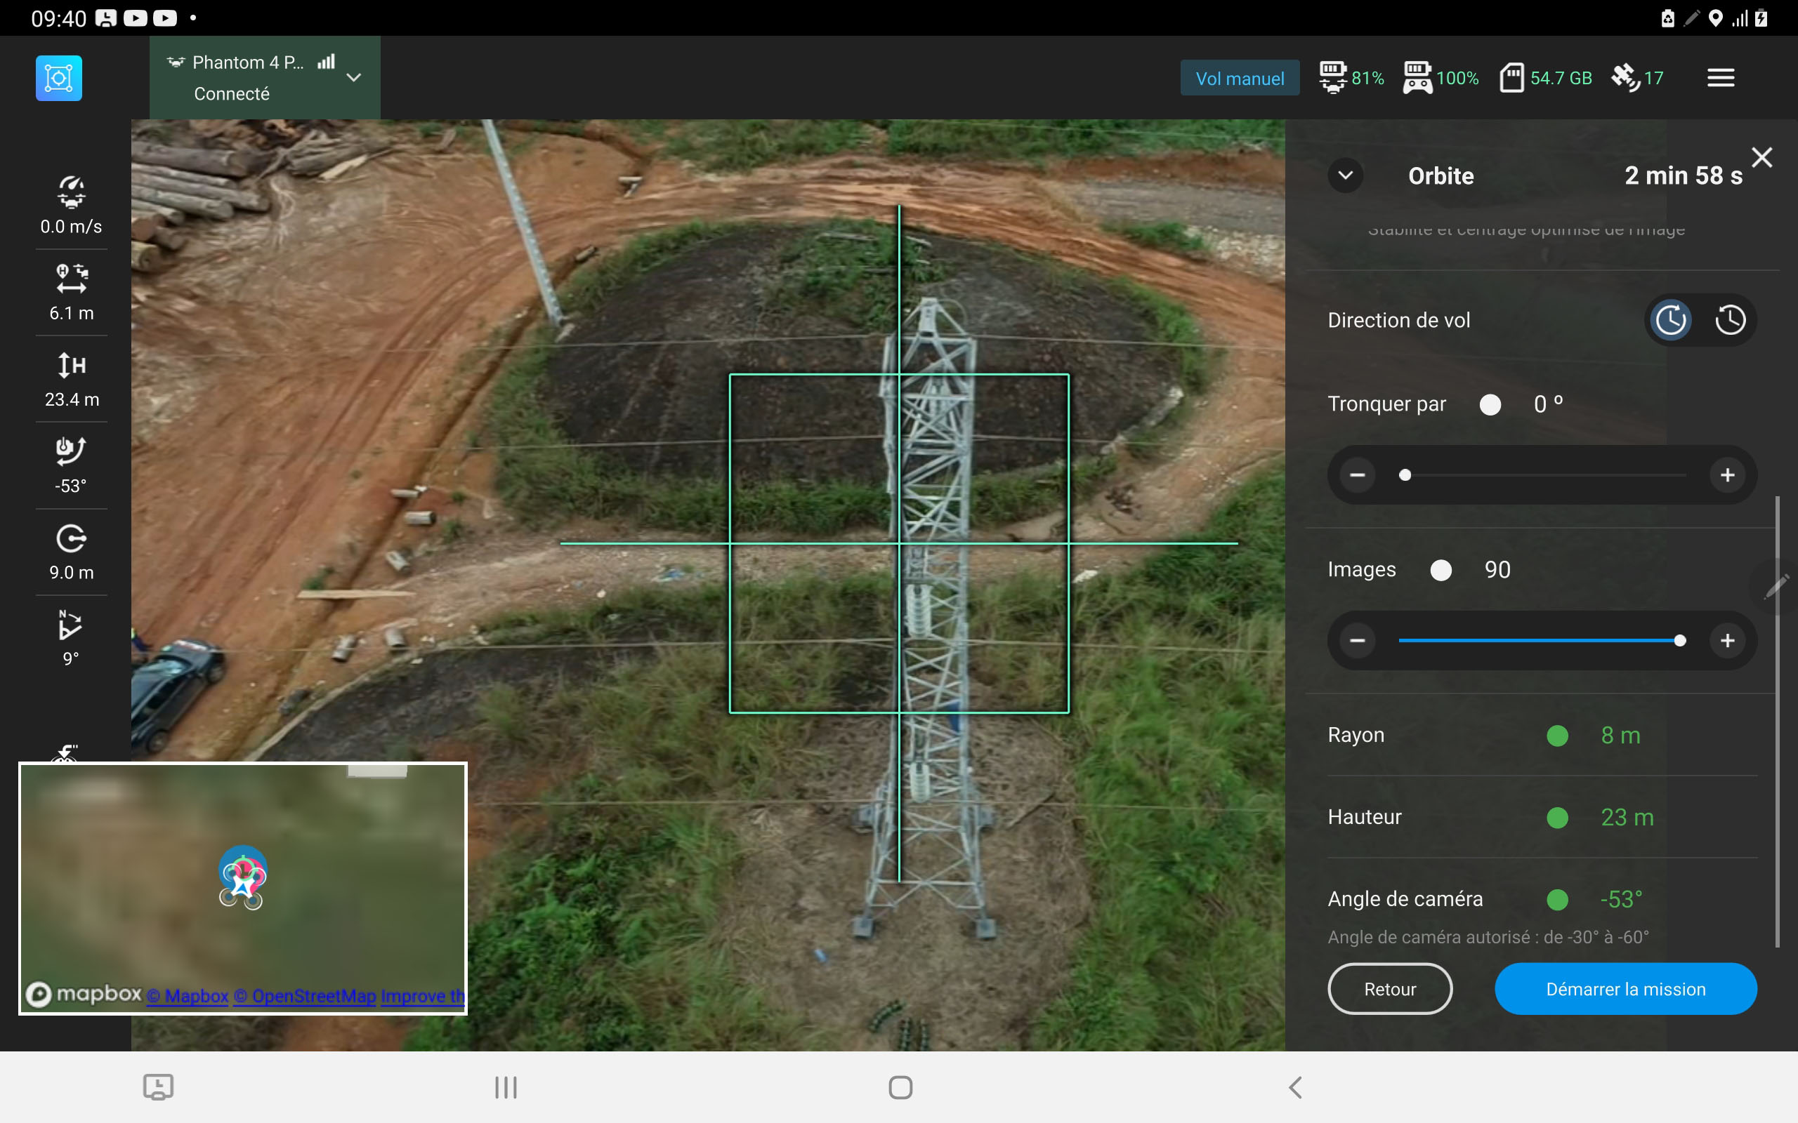The width and height of the screenshot is (1798, 1123).
Task: Expand the Phantom 4 drone dropdown
Action: [354, 77]
